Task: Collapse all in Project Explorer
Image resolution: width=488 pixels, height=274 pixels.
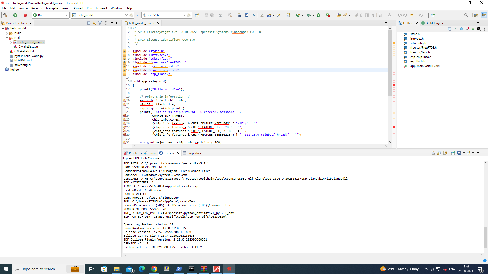Action: [x=88, y=23]
